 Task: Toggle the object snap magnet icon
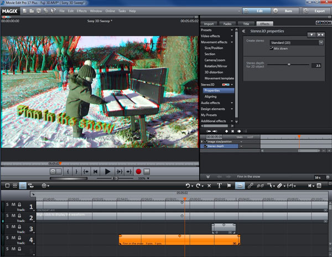[240, 186]
